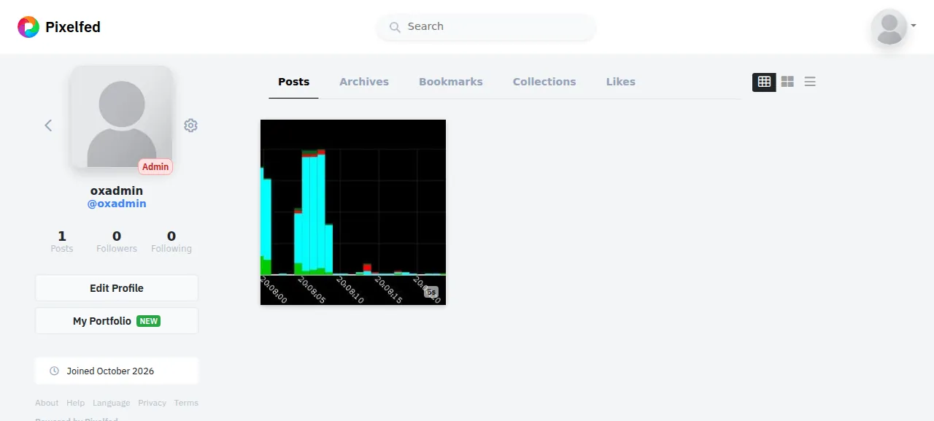
Task: Open the Help footer link
Action: tap(76, 403)
